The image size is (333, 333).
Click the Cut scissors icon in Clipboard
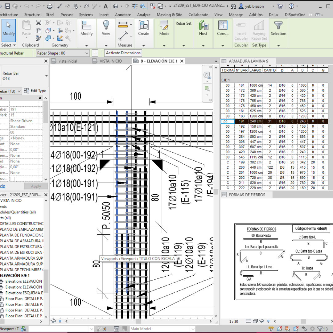click(38, 23)
